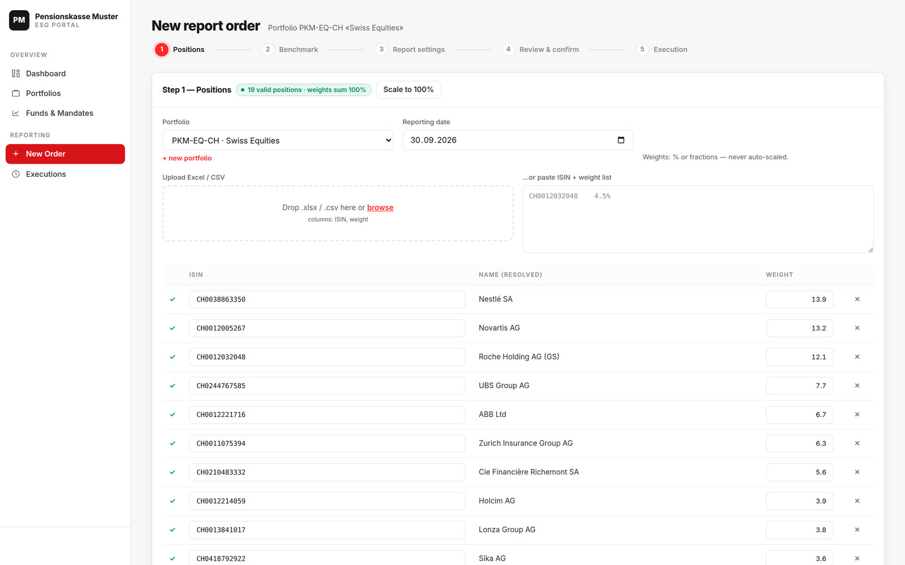Viewport: 905px width, 565px height.
Task: Click the PM logo badge
Action: point(19,20)
